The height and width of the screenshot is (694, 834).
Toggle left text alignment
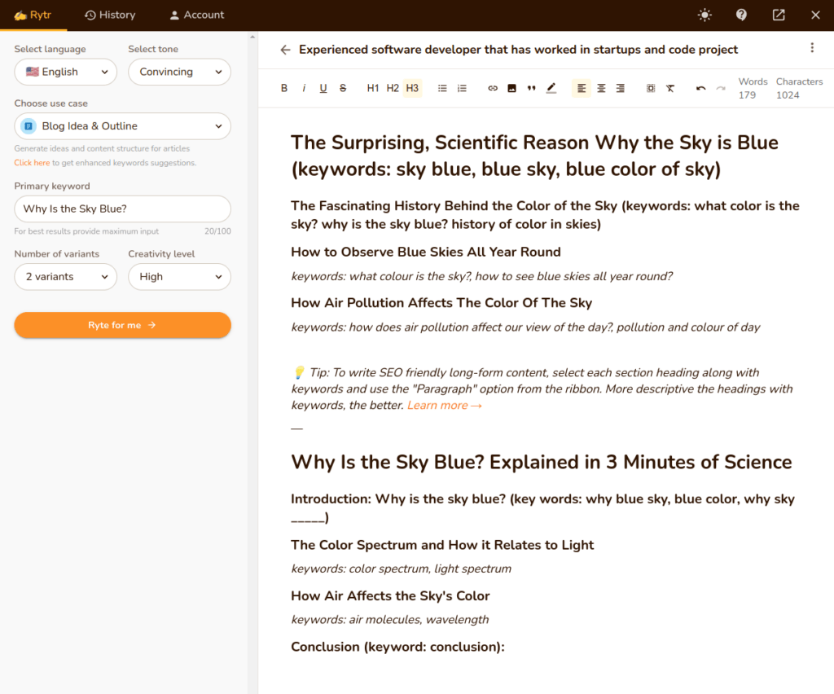(582, 88)
